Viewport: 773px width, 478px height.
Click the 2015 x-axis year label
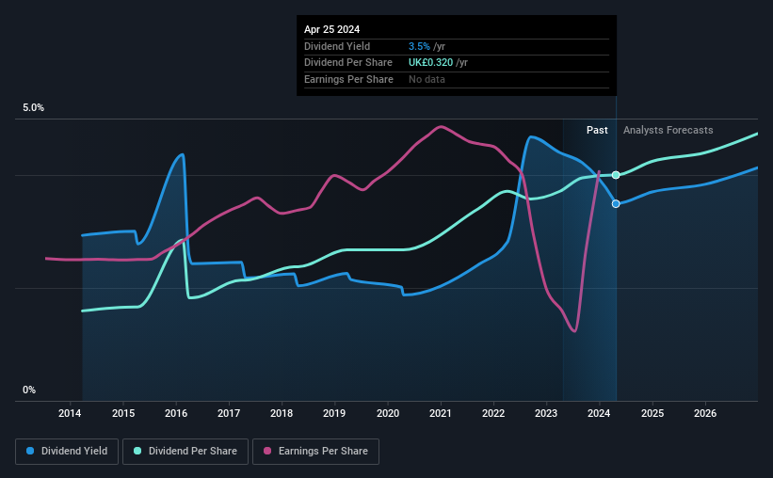[x=123, y=413]
